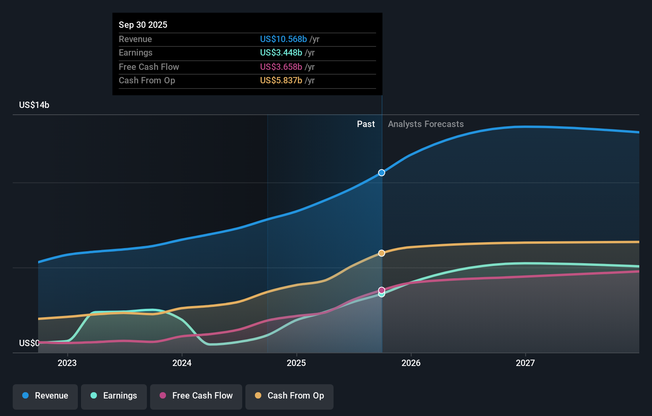Collapse the Revenue tooltip row
This screenshot has height=416, width=652.
135,39
